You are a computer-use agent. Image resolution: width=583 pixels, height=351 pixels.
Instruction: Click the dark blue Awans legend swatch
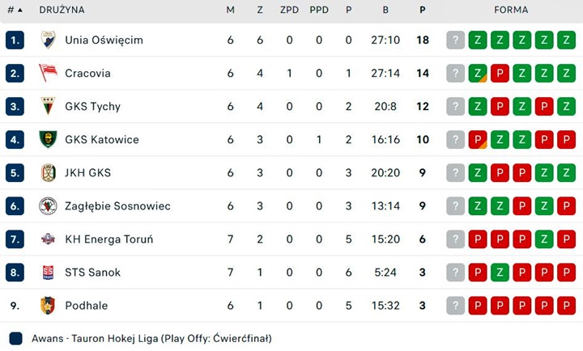coord(16,338)
